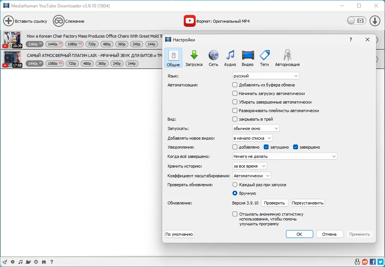Click the broom cleanup icon in status bar

point(5,262)
